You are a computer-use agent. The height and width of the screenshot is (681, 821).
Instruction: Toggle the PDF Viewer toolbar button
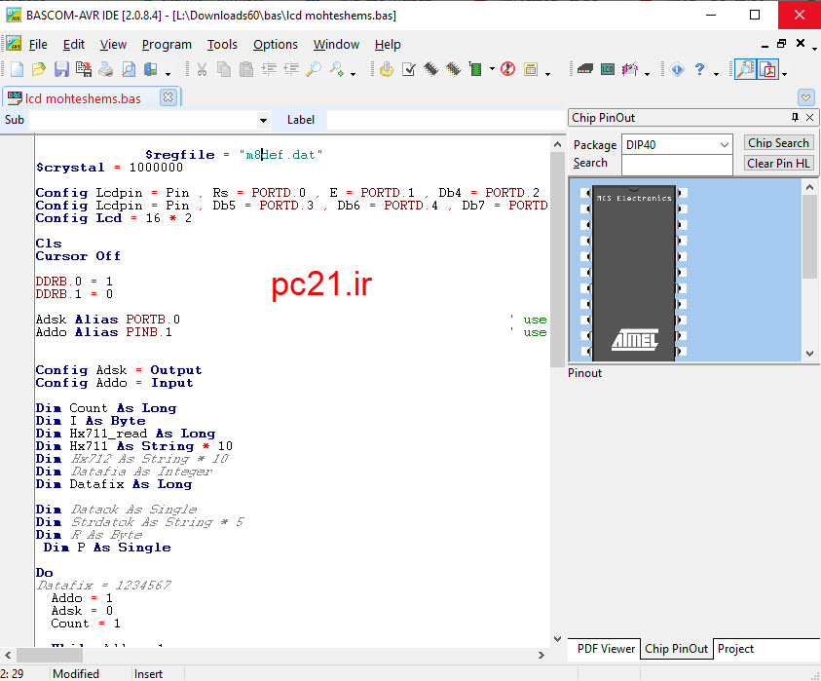(x=768, y=69)
